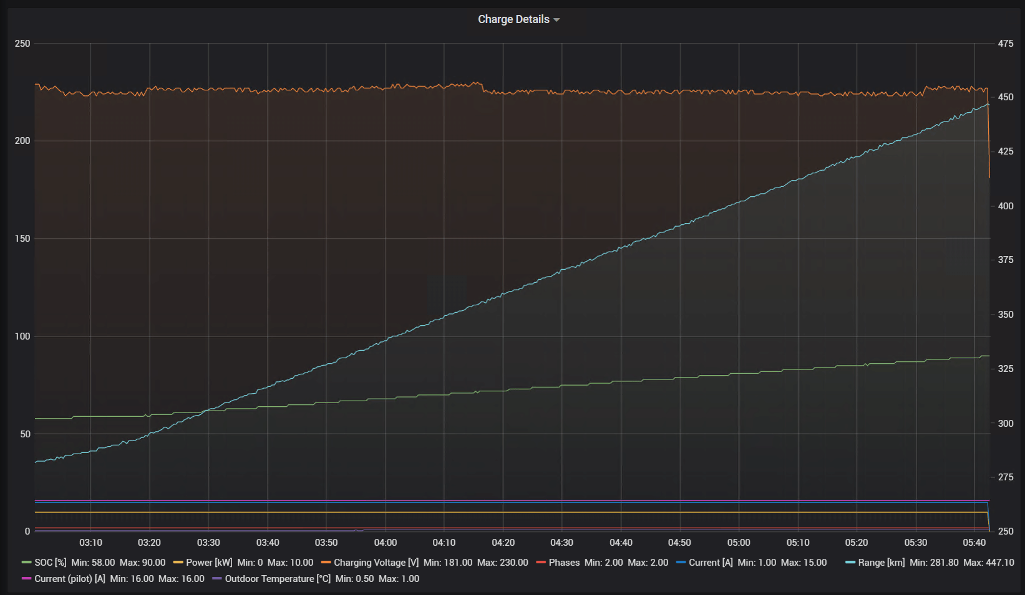Toggle the Charging Voltage [V] legend entry

(x=376, y=563)
